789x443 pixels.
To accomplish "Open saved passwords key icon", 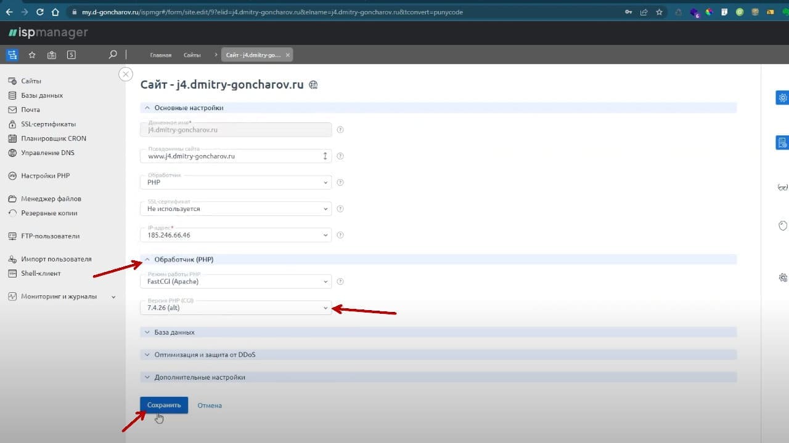I will [x=628, y=12].
